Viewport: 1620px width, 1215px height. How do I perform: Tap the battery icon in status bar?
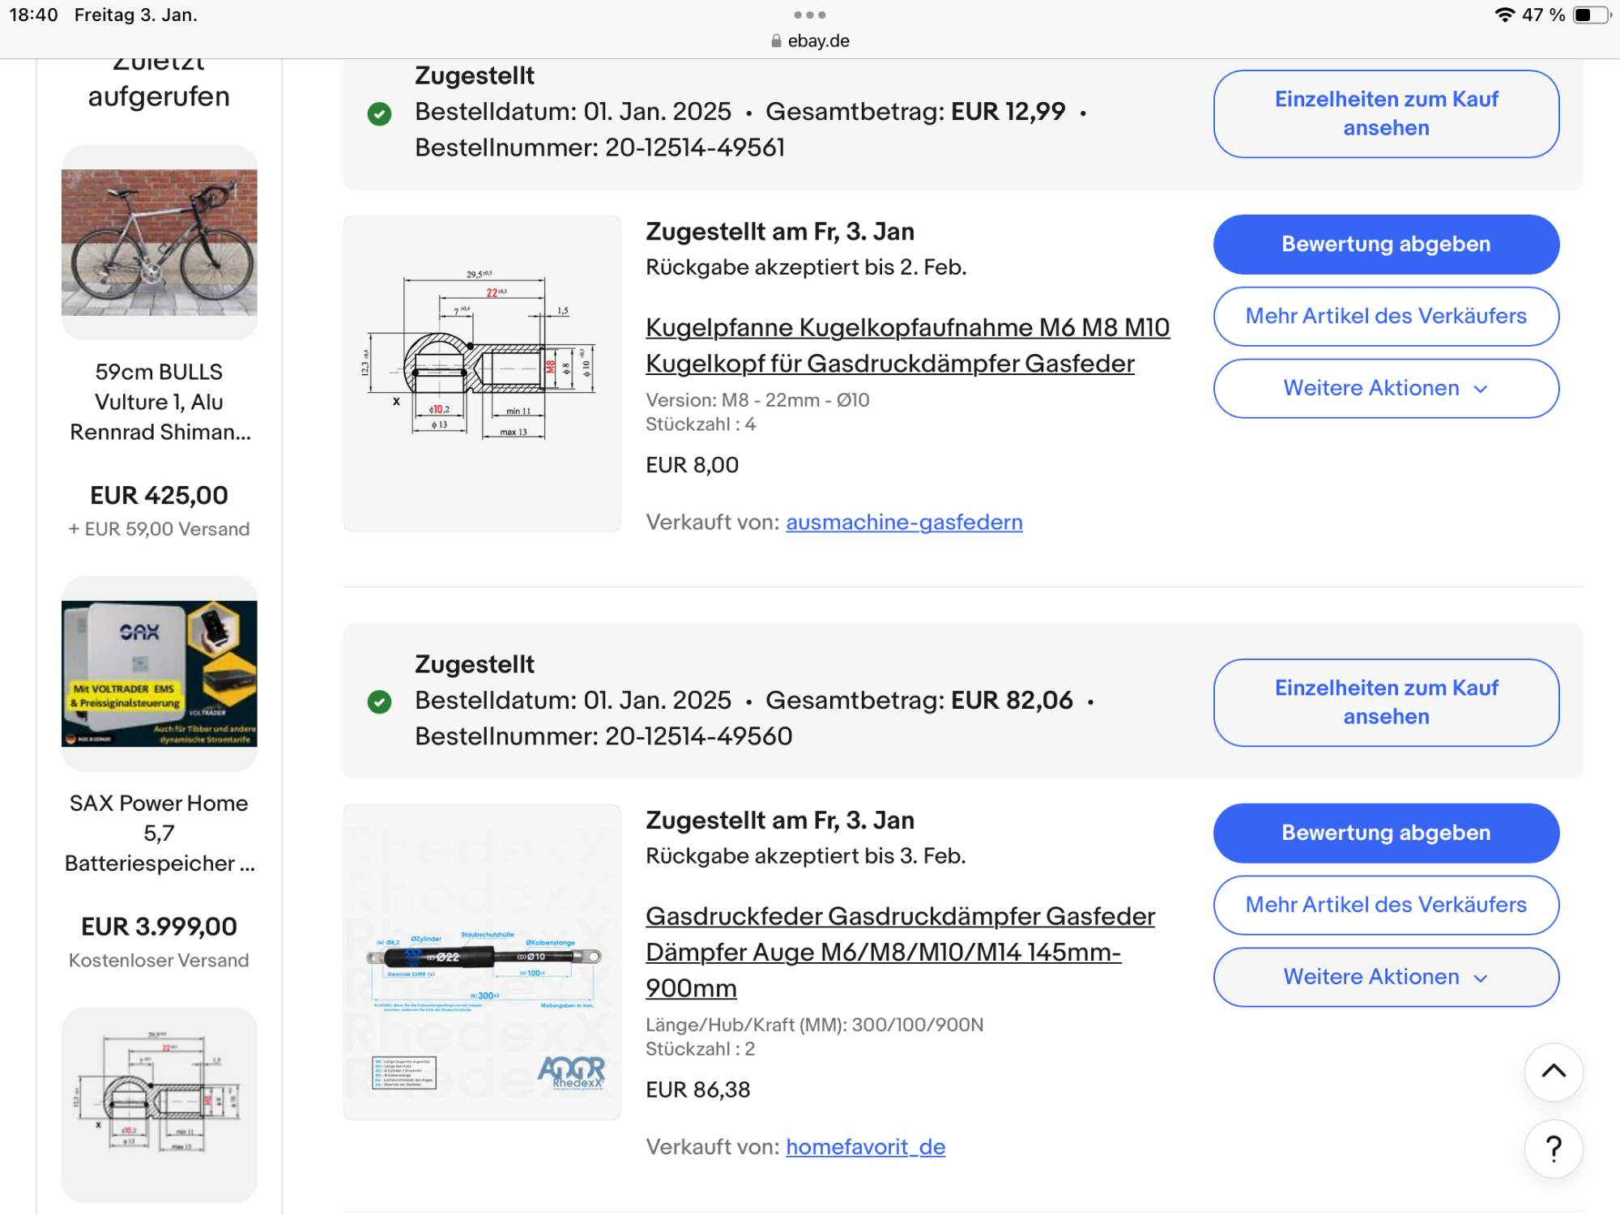[x=1590, y=15]
